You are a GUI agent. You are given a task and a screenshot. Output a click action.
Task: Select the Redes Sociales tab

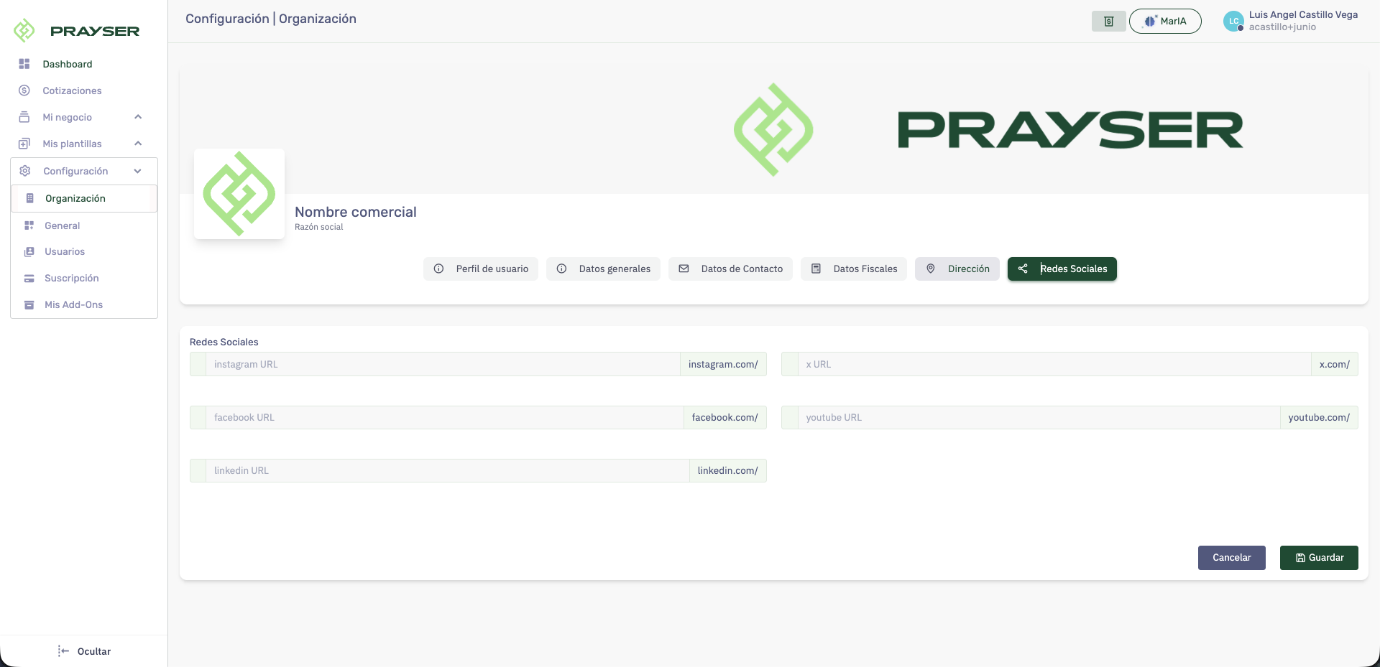click(x=1062, y=269)
